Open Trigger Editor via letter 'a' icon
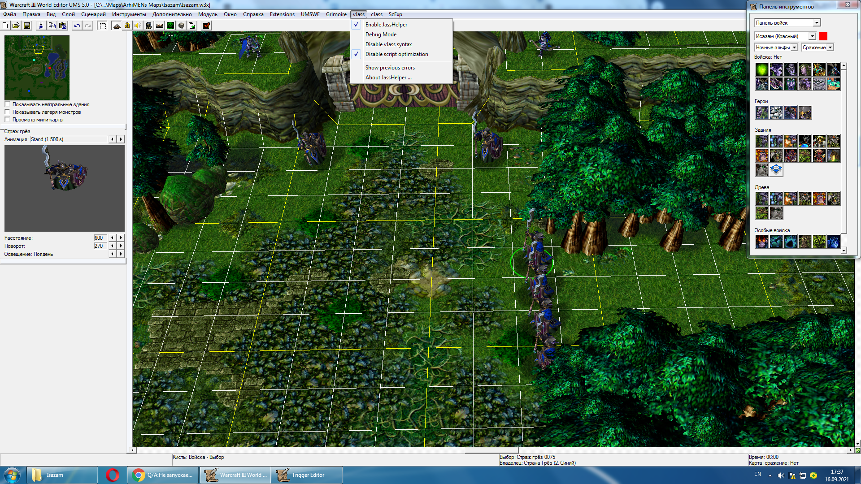 coord(127,26)
